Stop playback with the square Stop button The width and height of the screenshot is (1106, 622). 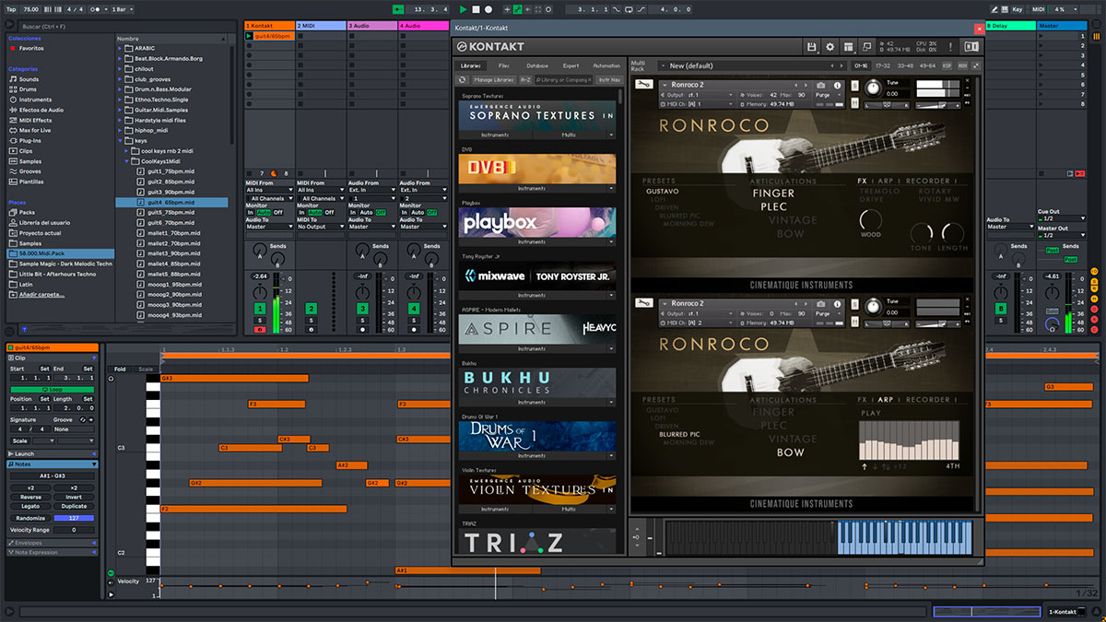click(477, 9)
